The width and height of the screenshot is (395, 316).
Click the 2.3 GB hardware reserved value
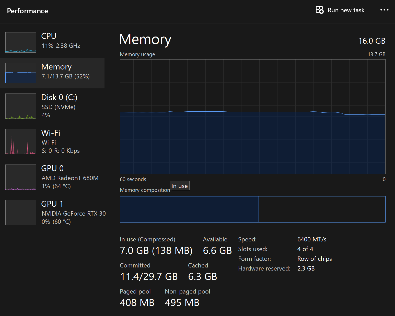tap(306, 268)
